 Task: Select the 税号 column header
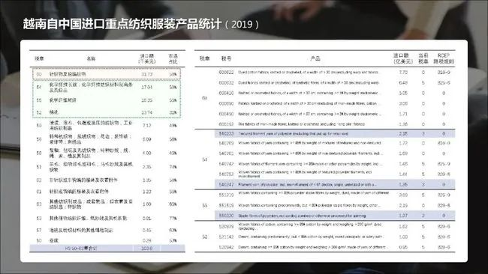coord(226,58)
